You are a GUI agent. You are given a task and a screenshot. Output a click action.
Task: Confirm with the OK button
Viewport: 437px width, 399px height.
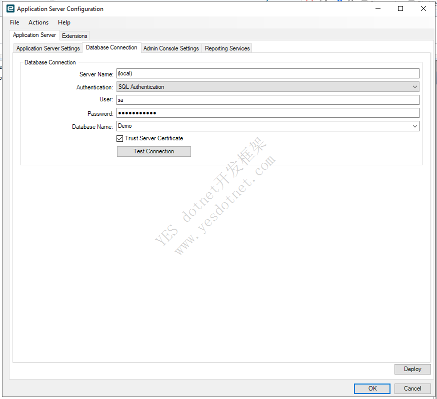click(372, 389)
